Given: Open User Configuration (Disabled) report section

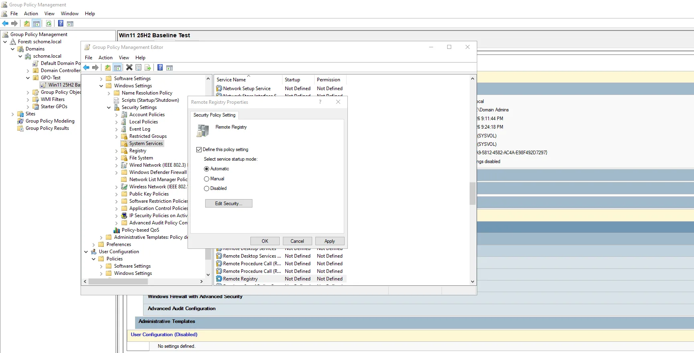Looking at the screenshot, I should 164,335.
